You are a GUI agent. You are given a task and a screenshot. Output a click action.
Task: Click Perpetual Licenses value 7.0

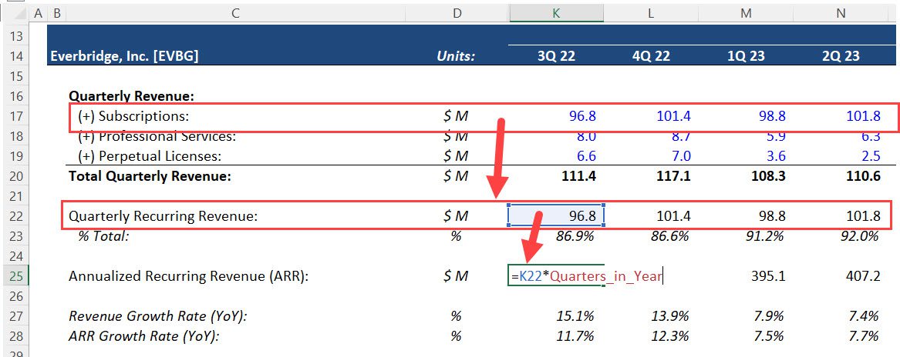(x=681, y=156)
